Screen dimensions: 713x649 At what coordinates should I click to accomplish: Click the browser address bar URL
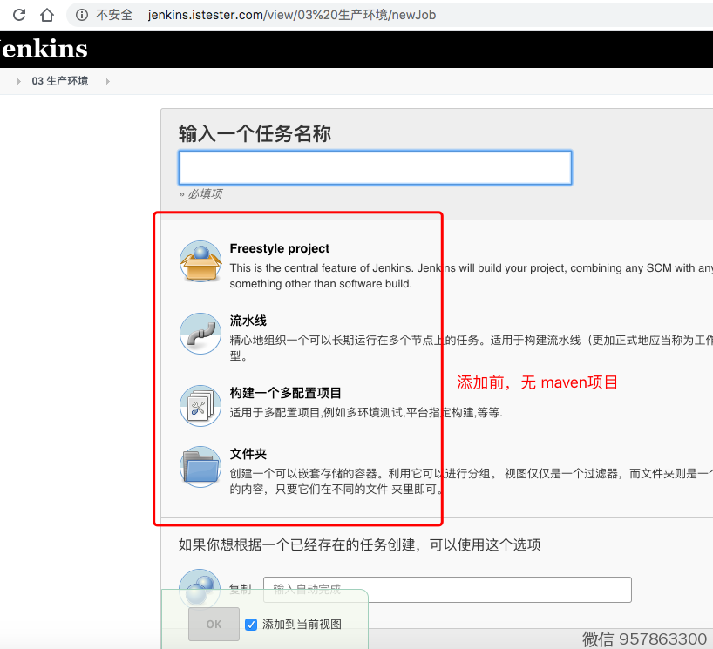click(x=291, y=15)
